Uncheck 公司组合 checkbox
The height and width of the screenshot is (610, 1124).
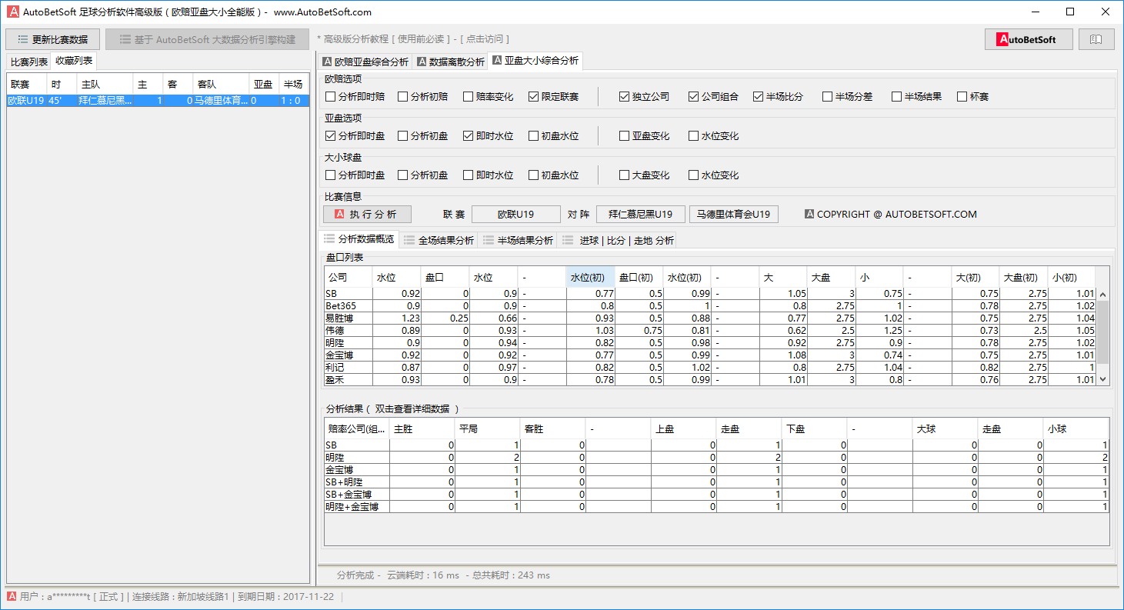713,97
